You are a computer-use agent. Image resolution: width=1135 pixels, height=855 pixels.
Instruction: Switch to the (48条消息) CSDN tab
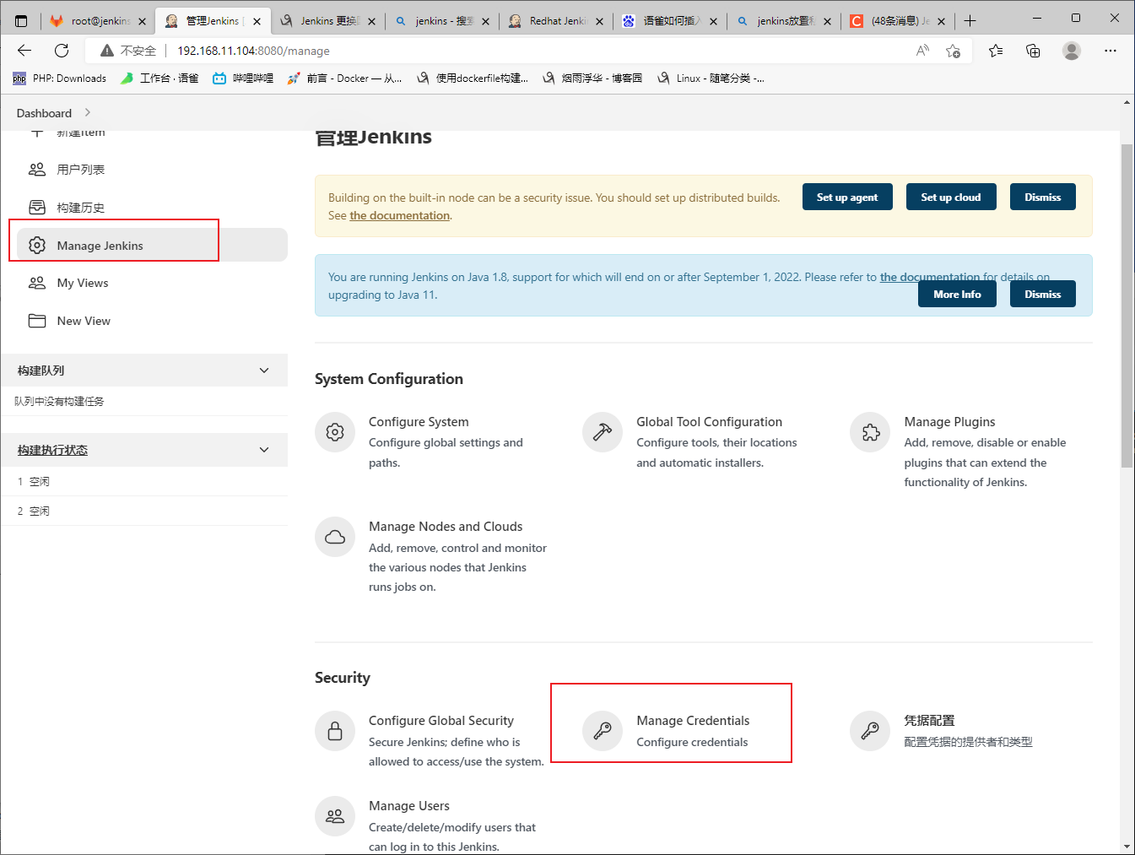898,21
